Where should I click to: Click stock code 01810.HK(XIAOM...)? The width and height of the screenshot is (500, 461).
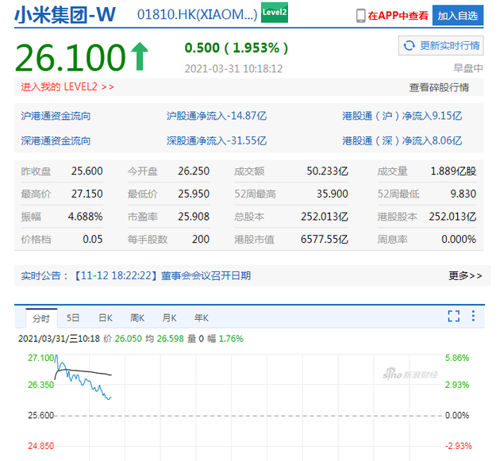point(197,14)
